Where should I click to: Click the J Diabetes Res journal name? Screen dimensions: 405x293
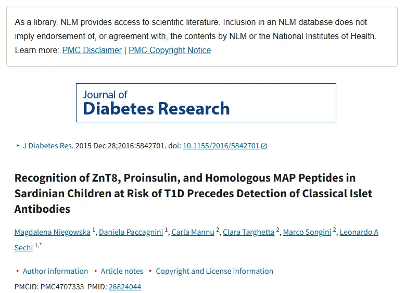[47, 146]
